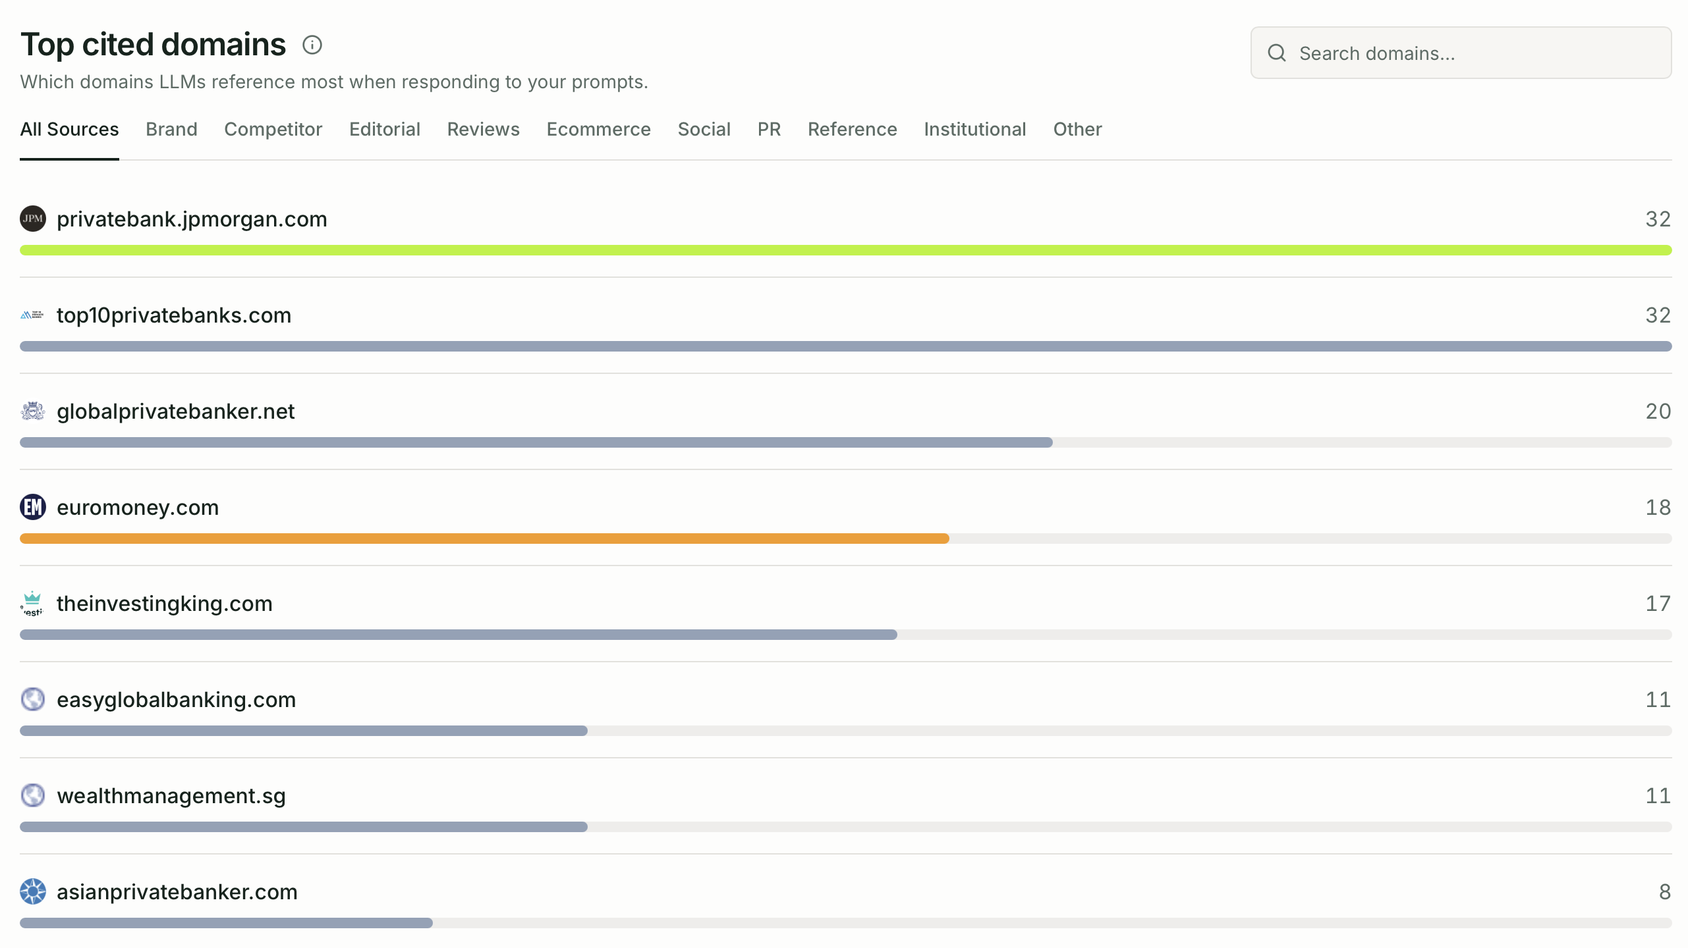This screenshot has width=1688, height=948.
Task: Click the bar under easyglobalbanking.com
Action: click(x=304, y=731)
